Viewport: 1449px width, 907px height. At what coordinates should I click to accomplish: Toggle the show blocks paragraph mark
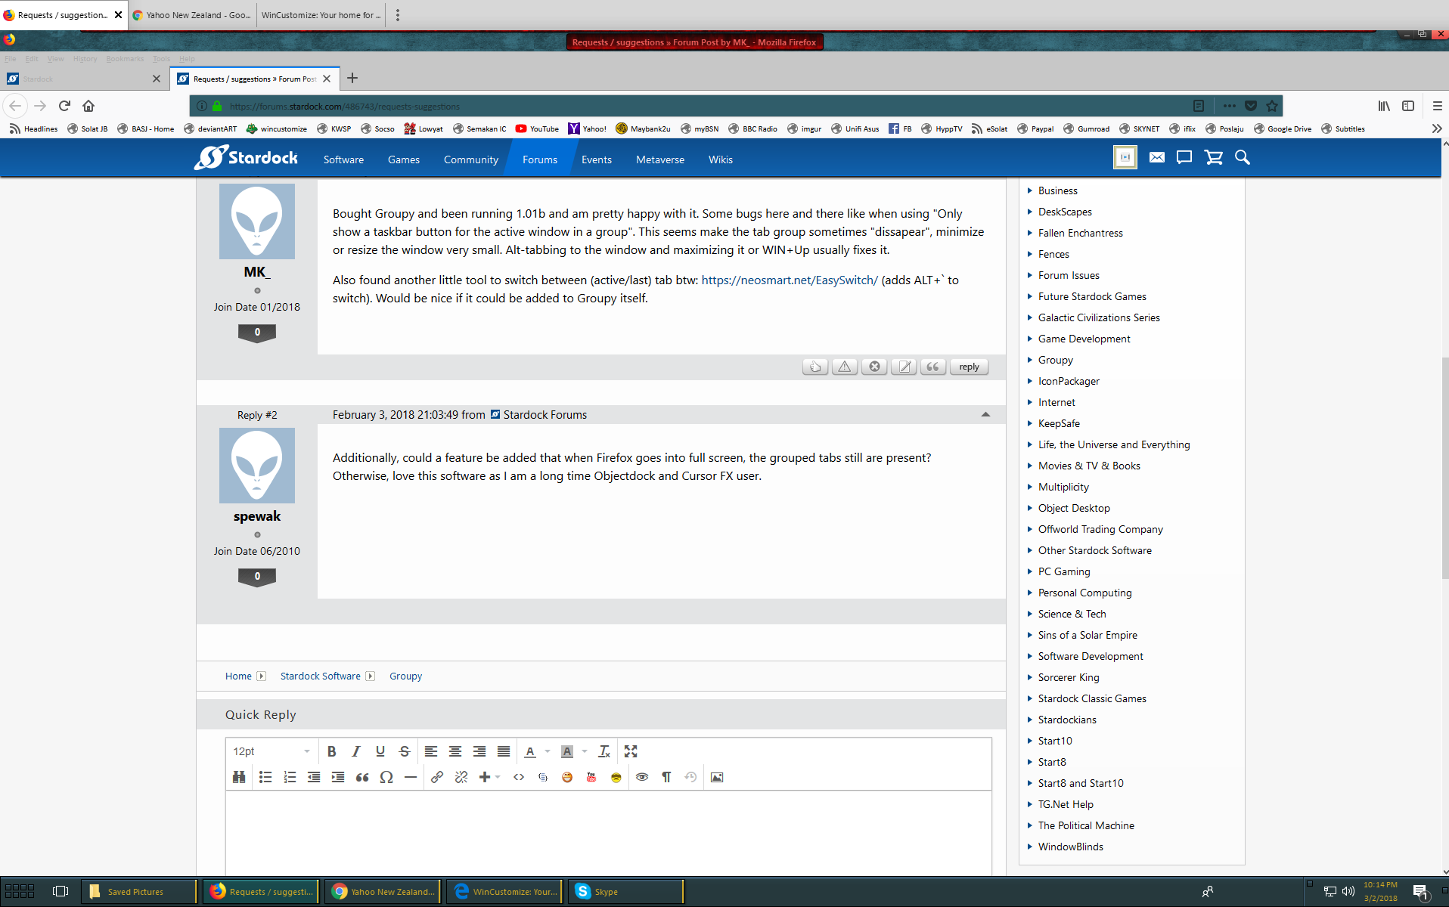[666, 777]
